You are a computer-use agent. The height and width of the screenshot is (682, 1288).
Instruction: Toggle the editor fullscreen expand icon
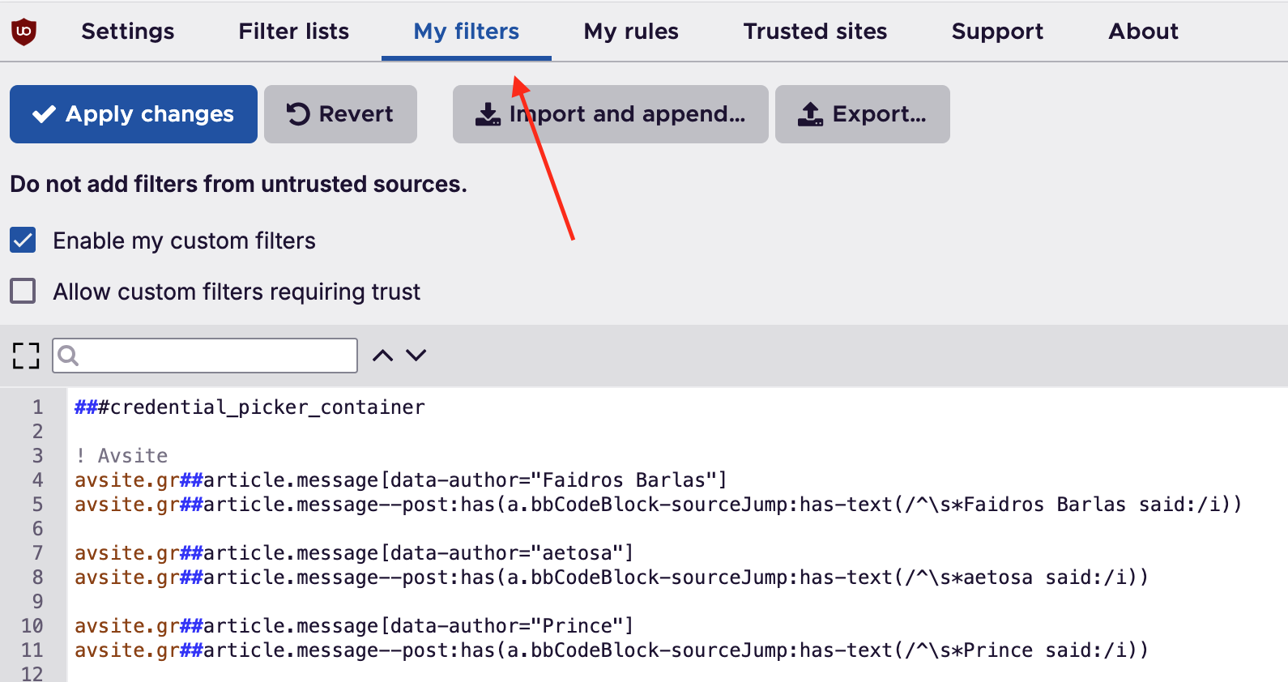(x=26, y=356)
